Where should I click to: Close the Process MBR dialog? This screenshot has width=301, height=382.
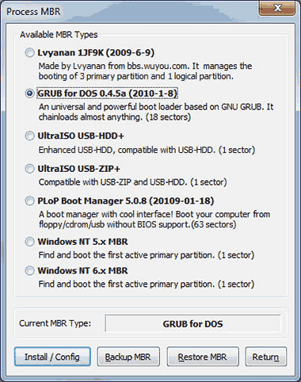(277, 9)
